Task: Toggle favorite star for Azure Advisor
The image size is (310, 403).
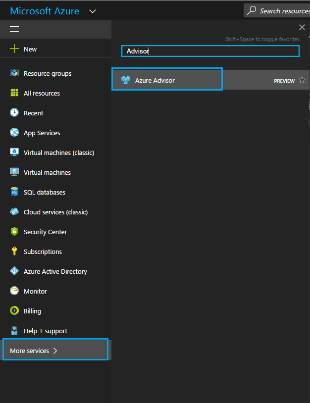Action: [x=302, y=80]
